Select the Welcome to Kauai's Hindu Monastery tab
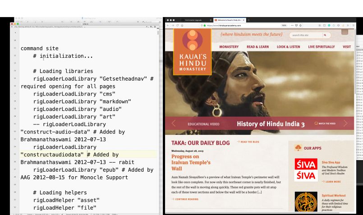 click(x=230, y=20)
